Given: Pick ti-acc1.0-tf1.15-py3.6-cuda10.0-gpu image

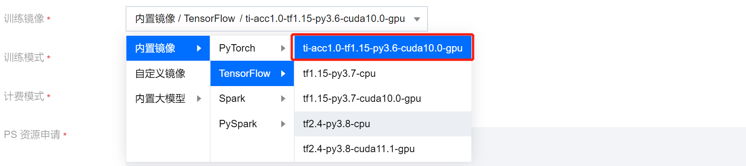Looking at the screenshot, I should coord(383,48).
